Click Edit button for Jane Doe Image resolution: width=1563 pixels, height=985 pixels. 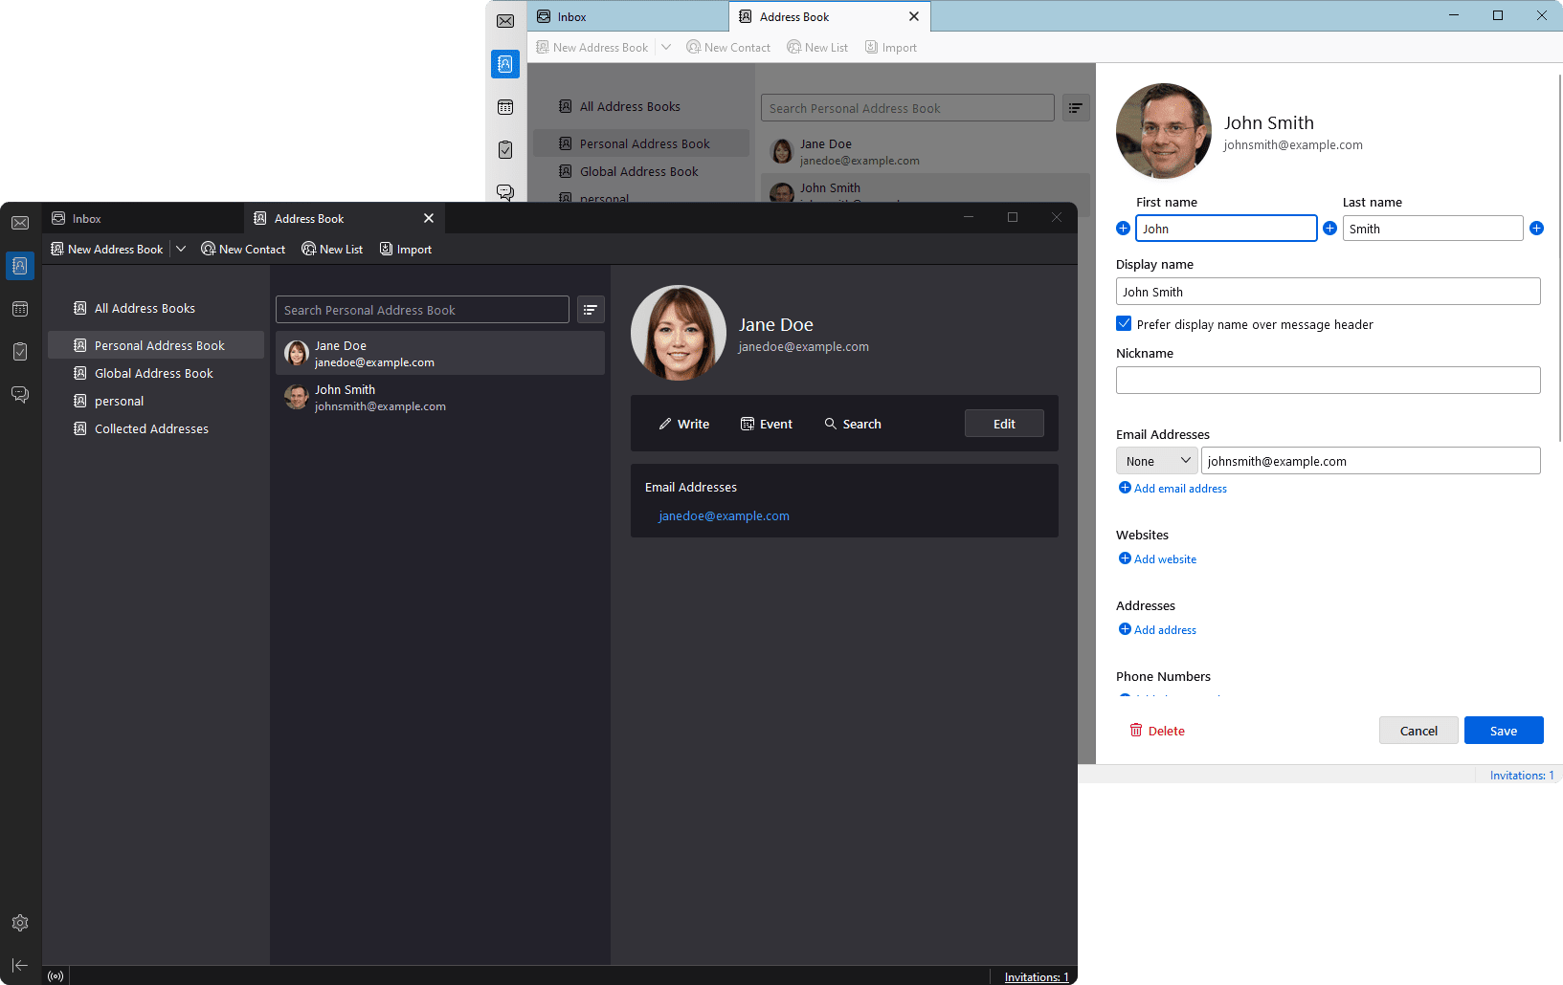(1004, 424)
